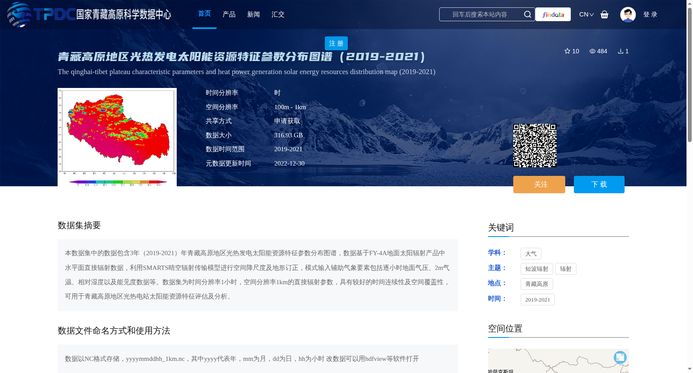The width and height of the screenshot is (693, 373).
Task: Click the 青藏高原 location keyword tag
Action: (537, 284)
